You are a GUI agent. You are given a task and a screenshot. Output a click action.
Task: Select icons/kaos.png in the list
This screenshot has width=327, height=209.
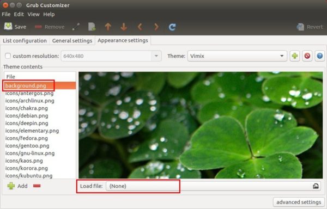40,161
